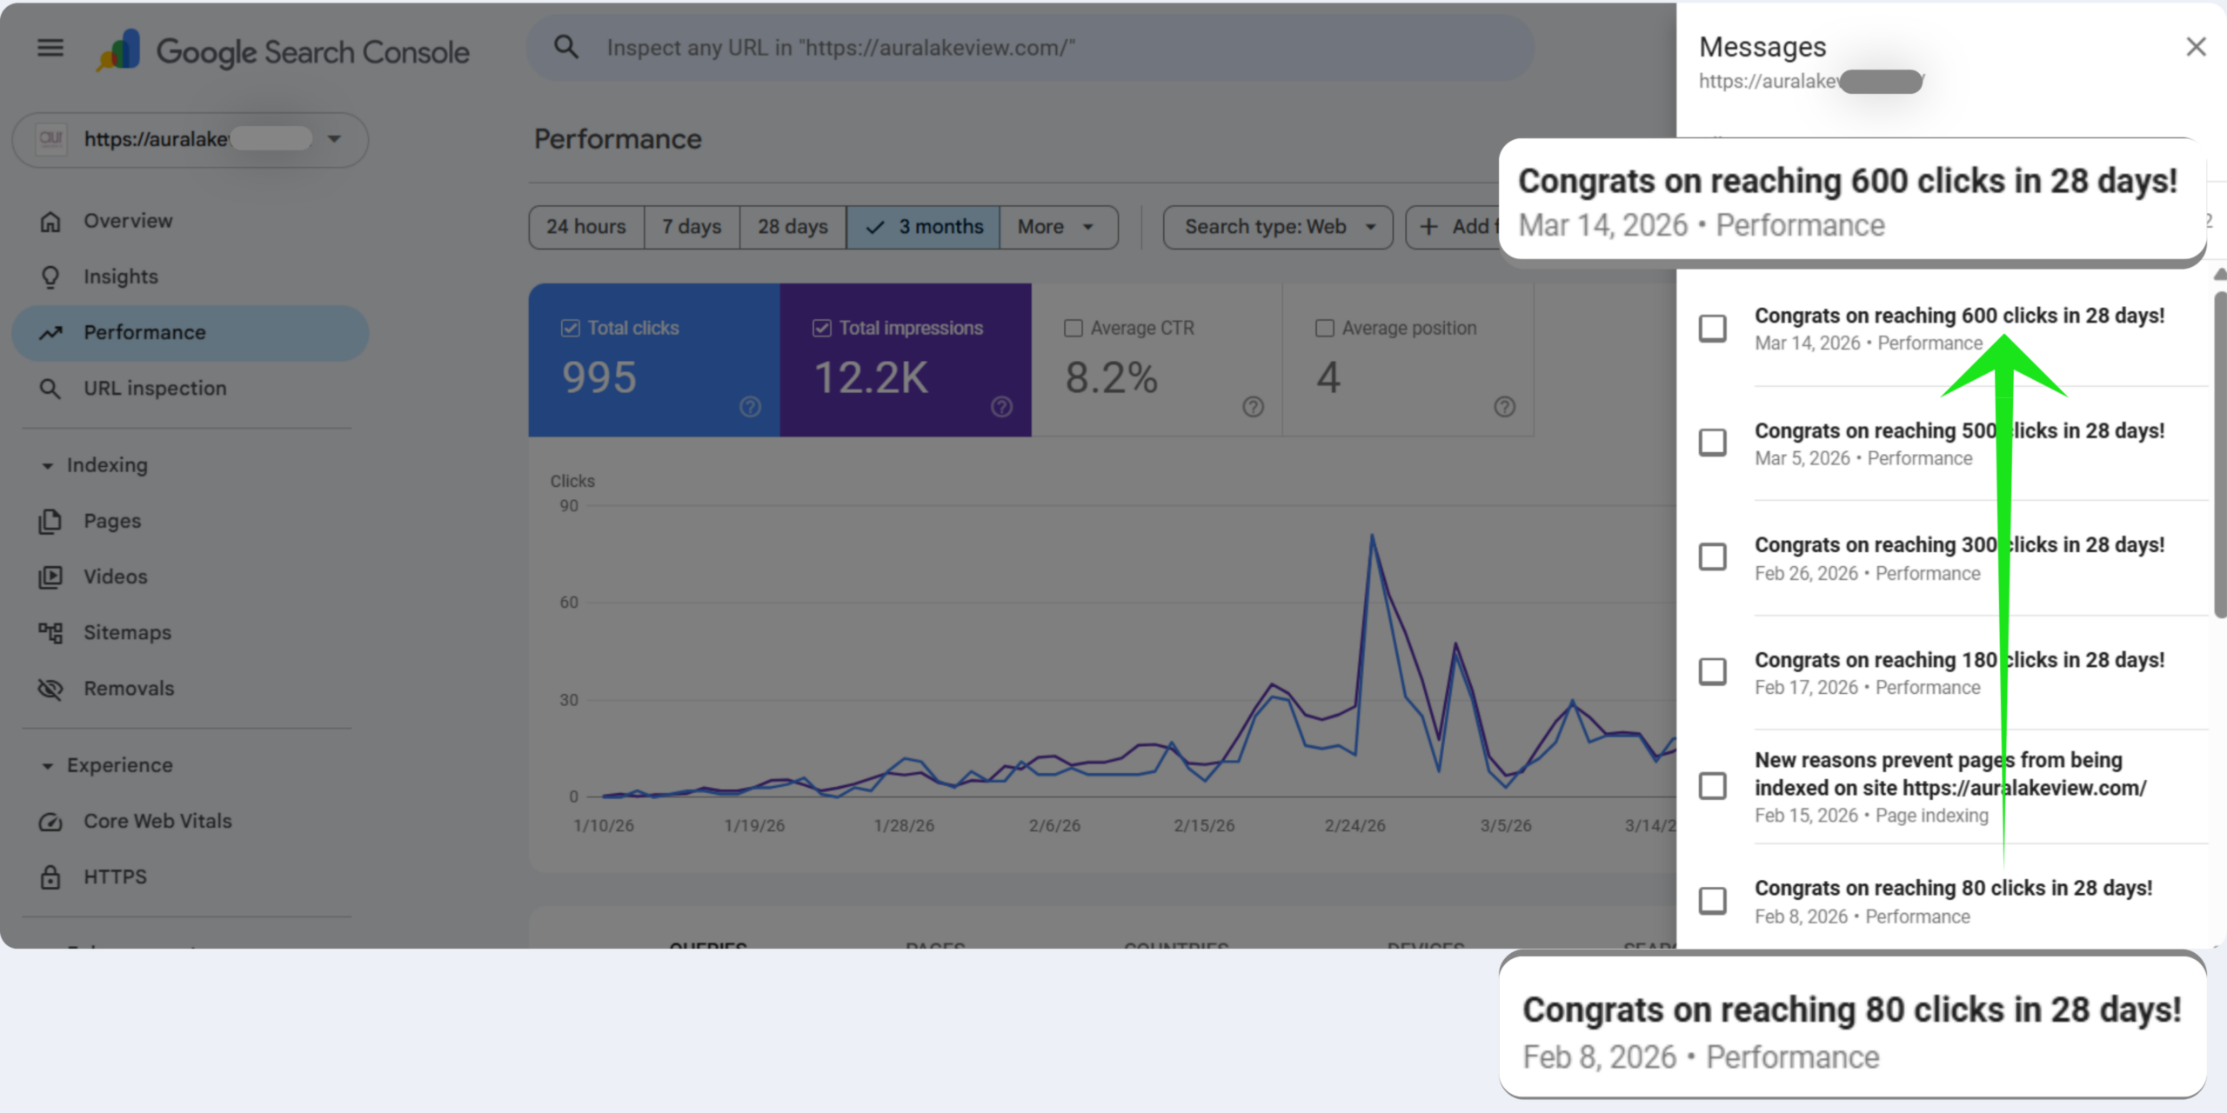Go to the Videos report in the sidebar

tap(116, 577)
